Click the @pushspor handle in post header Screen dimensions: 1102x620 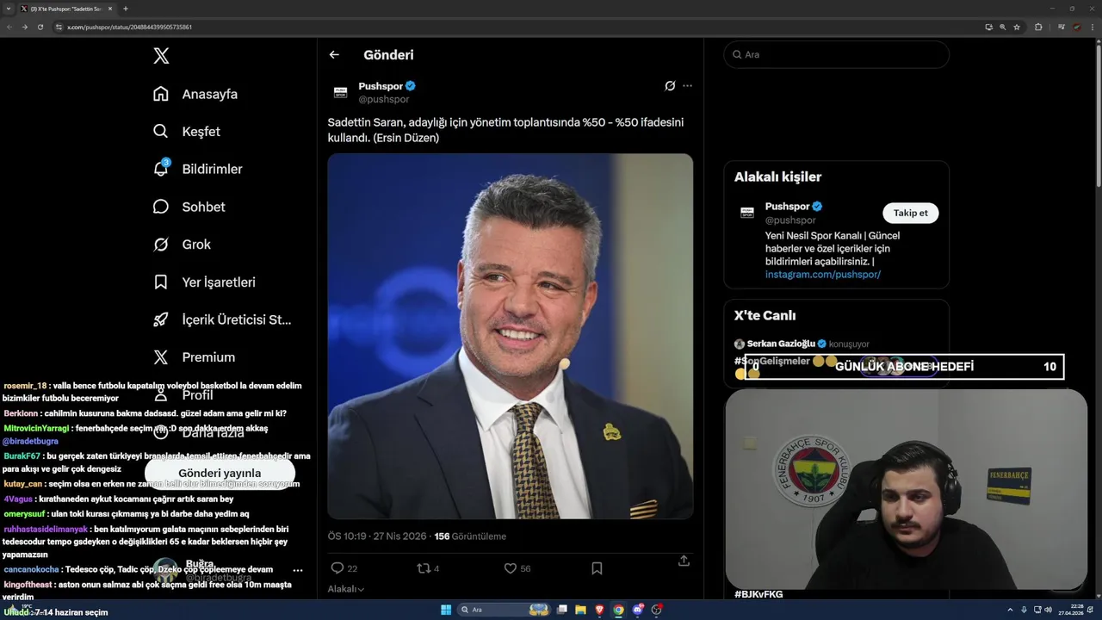[x=384, y=99]
